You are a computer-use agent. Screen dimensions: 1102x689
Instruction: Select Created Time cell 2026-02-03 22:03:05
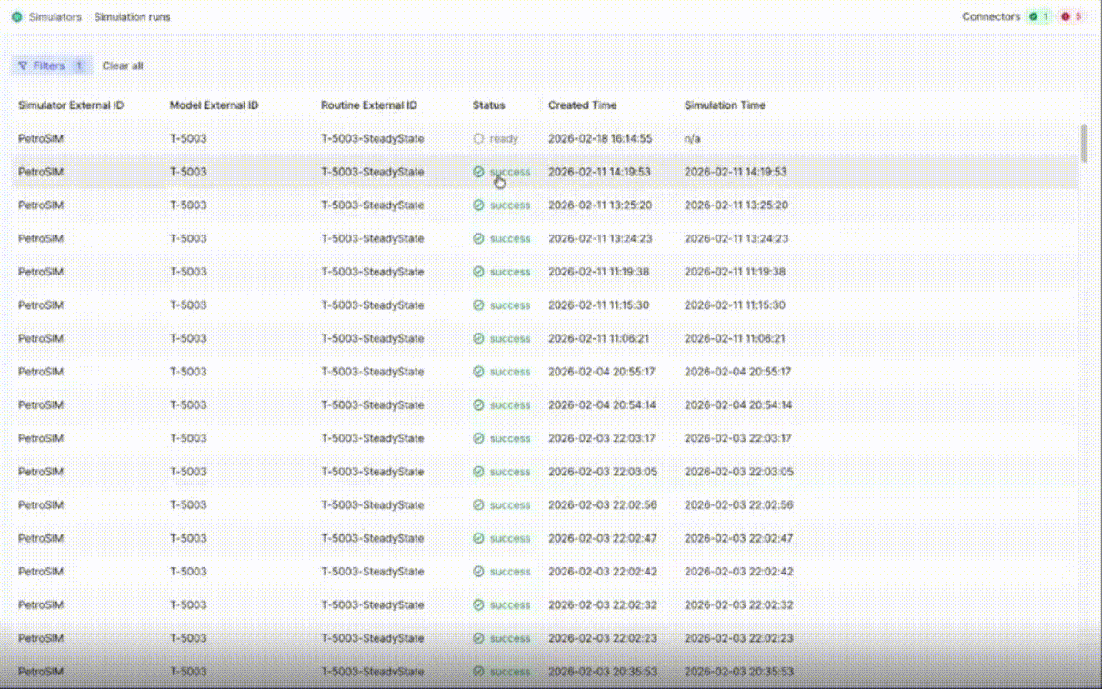pos(602,472)
